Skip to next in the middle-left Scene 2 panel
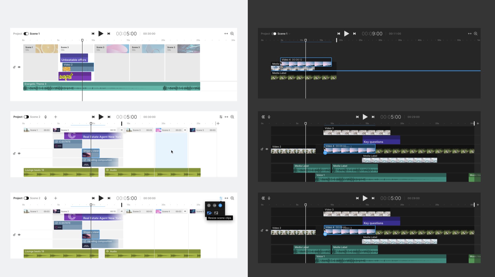Screen dimensions: 495x277 tap(109, 117)
